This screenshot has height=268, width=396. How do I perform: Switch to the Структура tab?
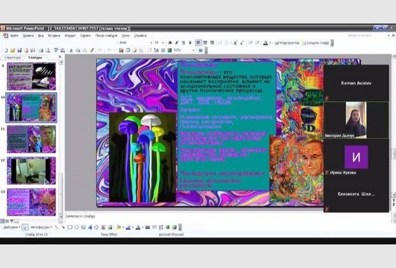tap(12, 57)
